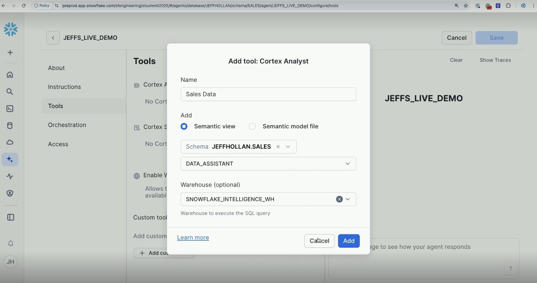Open Projects worksheets icon in sidebar
Screen dimensions: 537x283
tap(10, 109)
